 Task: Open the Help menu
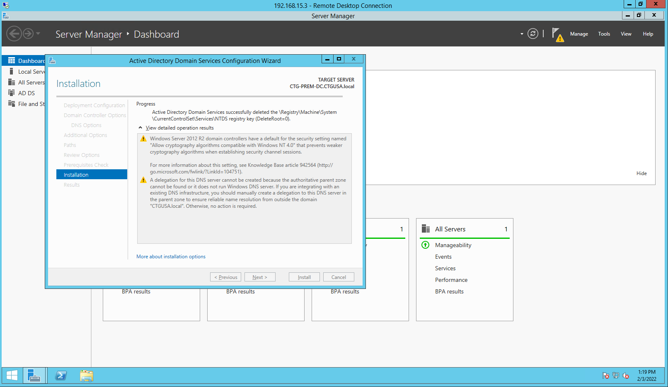tap(648, 34)
